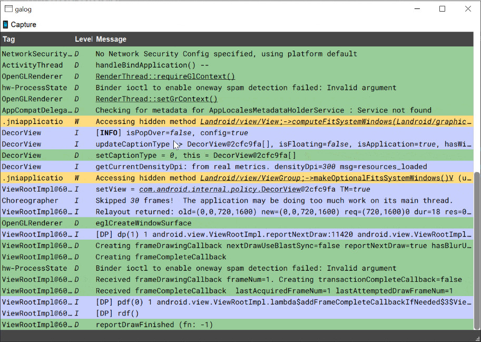Click the Capture phone icon
The width and height of the screenshot is (481, 342).
click(5, 25)
